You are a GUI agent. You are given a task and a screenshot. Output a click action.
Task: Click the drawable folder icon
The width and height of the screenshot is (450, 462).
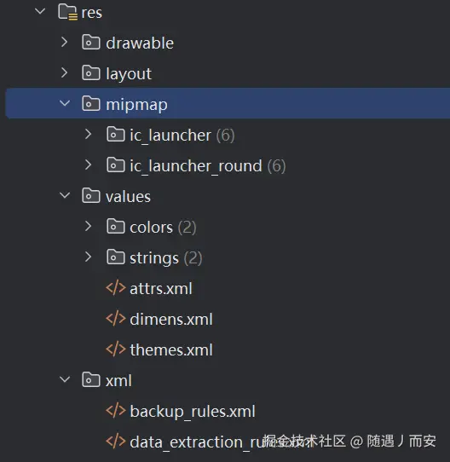(x=90, y=43)
